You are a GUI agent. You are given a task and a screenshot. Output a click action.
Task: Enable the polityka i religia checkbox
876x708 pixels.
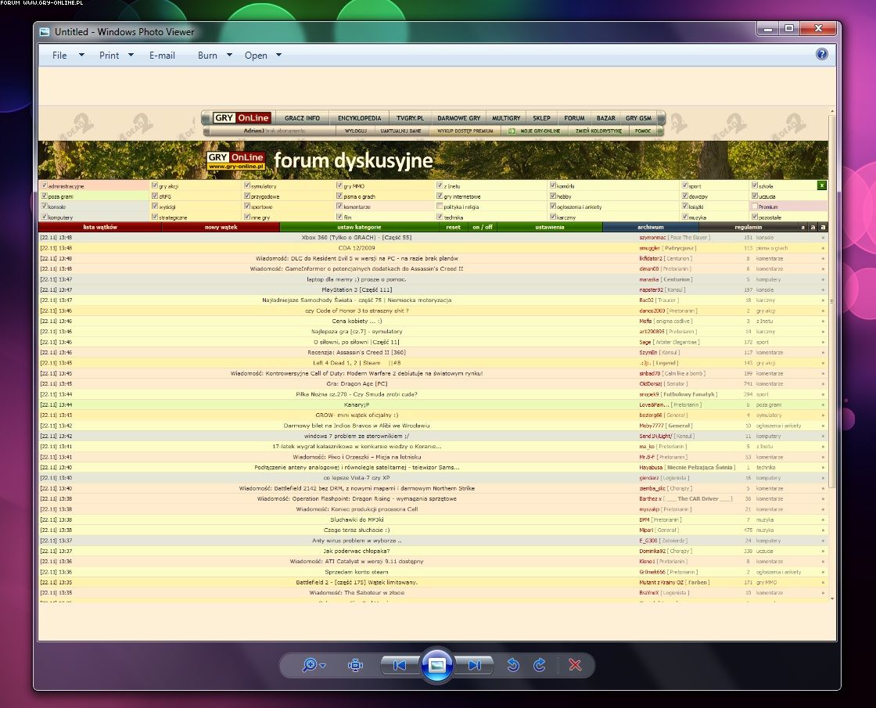click(440, 207)
